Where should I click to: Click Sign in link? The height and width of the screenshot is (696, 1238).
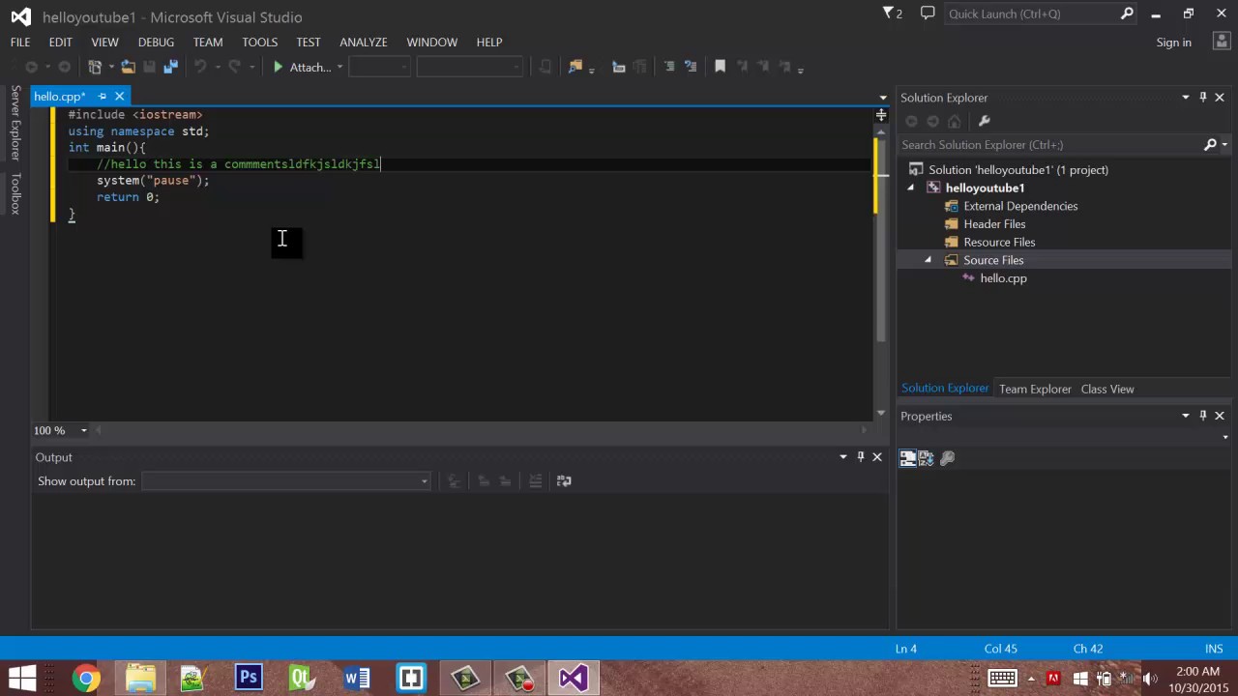point(1173,42)
